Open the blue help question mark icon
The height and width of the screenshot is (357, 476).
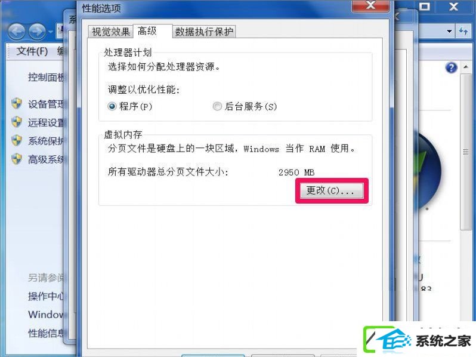coord(451,67)
